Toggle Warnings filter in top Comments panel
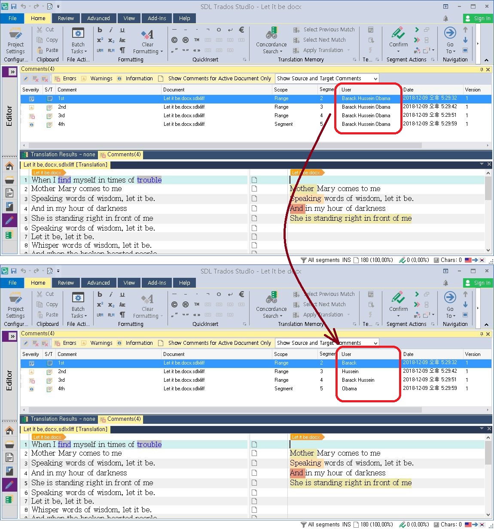494x529 pixels. (x=97, y=79)
